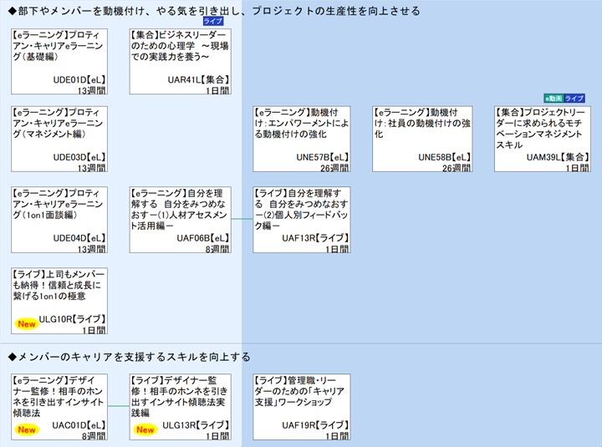Click the ライブ badge beside the e動画 badge
Viewport: 602px width, 447px height.
tap(574, 99)
